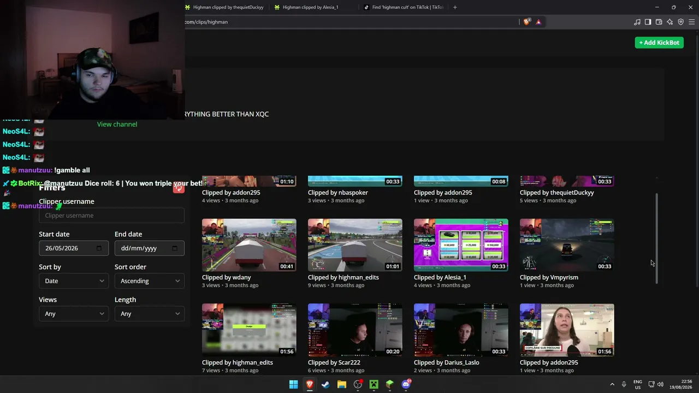699x393 pixels.
Task: Reset filters with the red refresh icon
Action: pos(179,188)
